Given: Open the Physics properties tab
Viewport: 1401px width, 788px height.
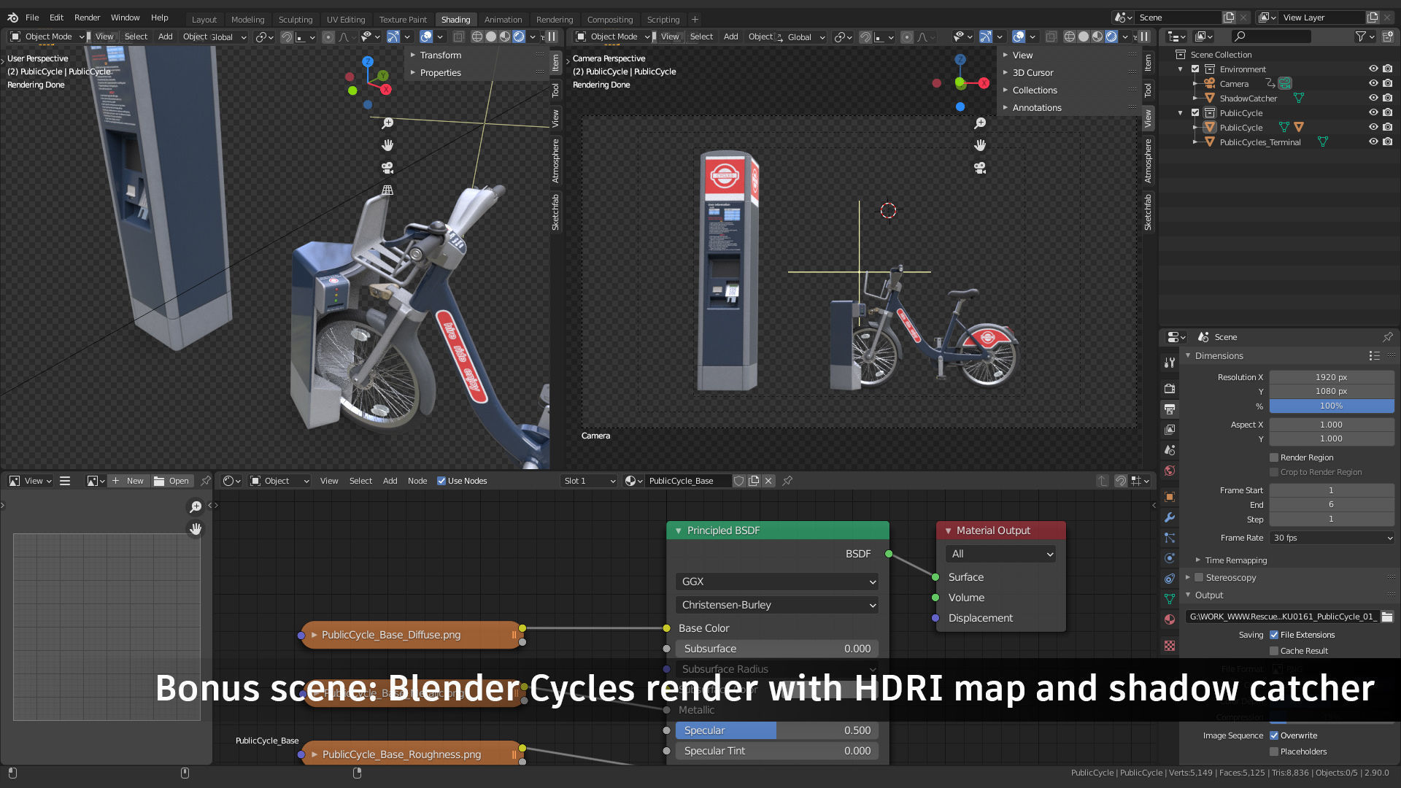Looking at the screenshot, I should 1170,558.
